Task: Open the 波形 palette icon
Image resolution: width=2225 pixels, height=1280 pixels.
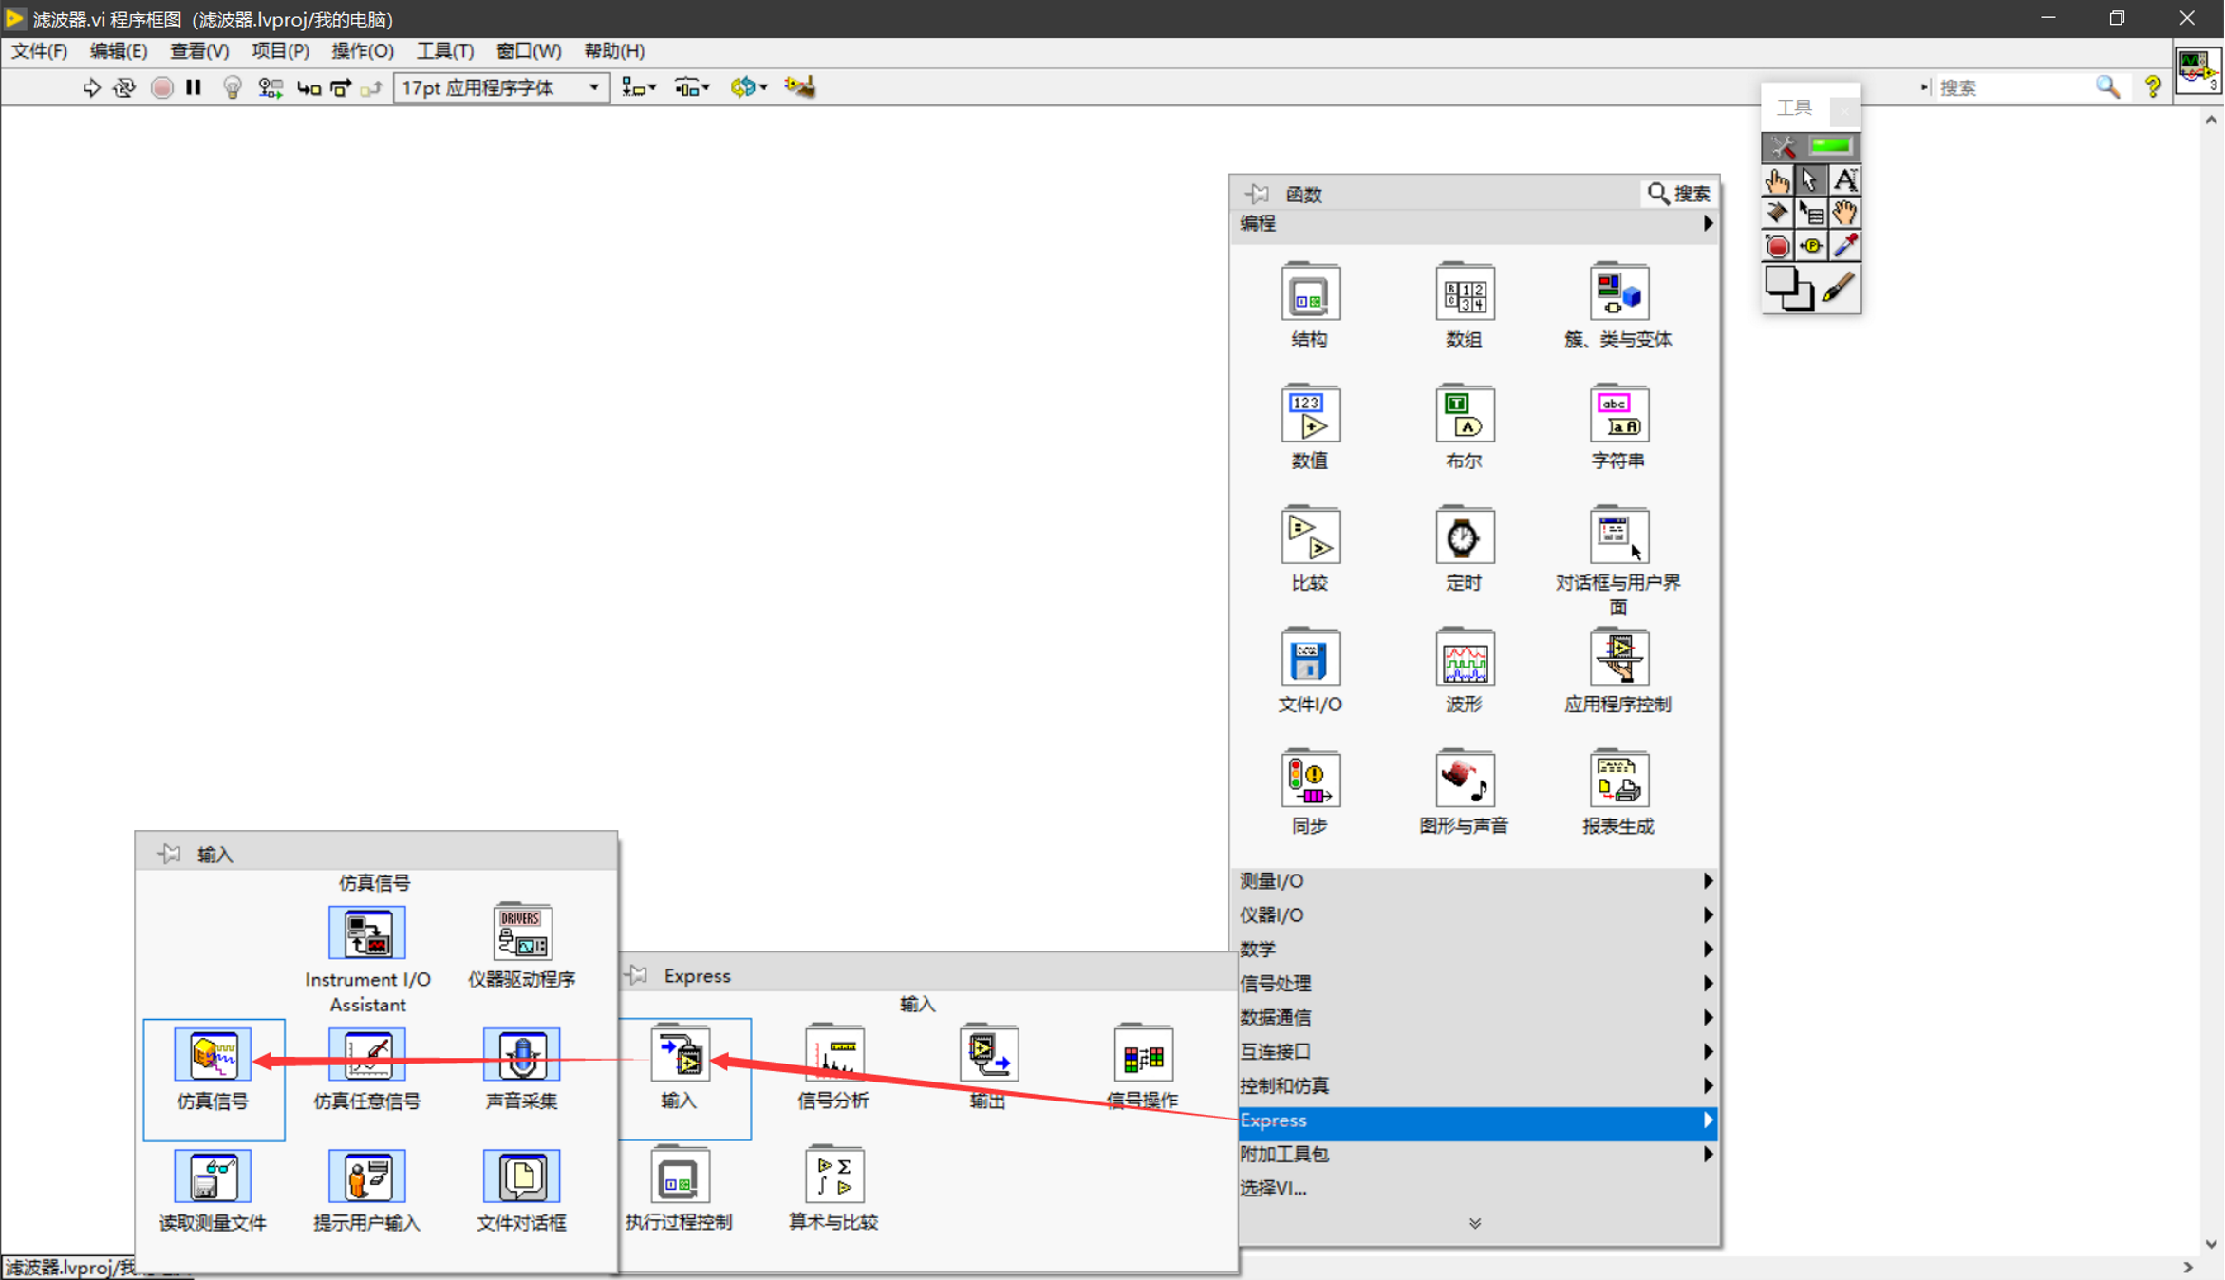Action: click(x=1464, y=657)
